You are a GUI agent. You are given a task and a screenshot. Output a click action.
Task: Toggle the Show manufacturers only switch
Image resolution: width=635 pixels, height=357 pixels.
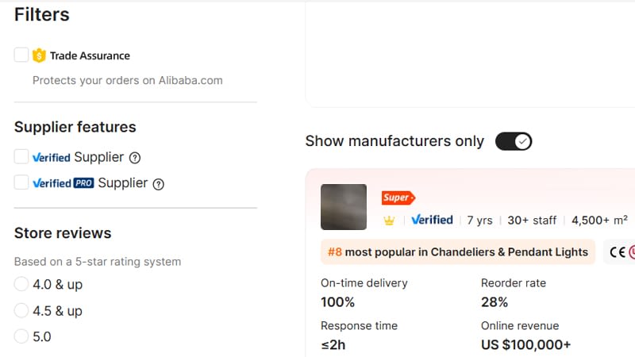(x=514, y=141)
